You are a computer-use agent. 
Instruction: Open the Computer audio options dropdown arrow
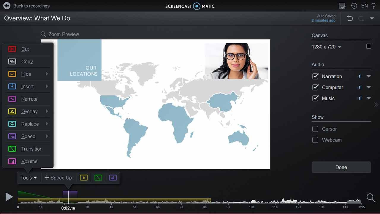click(x=369, y=87)
